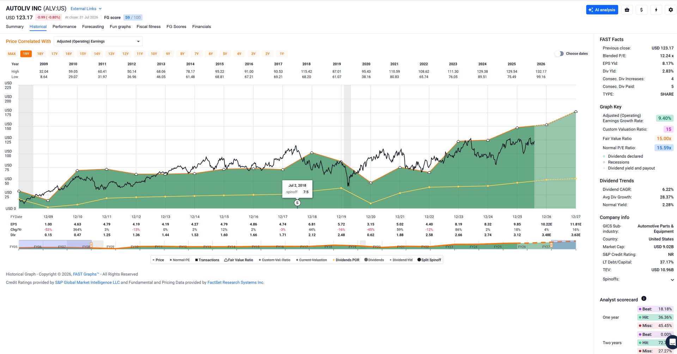
Task: Open the chat bubble widget
Action: pos(672,342)
